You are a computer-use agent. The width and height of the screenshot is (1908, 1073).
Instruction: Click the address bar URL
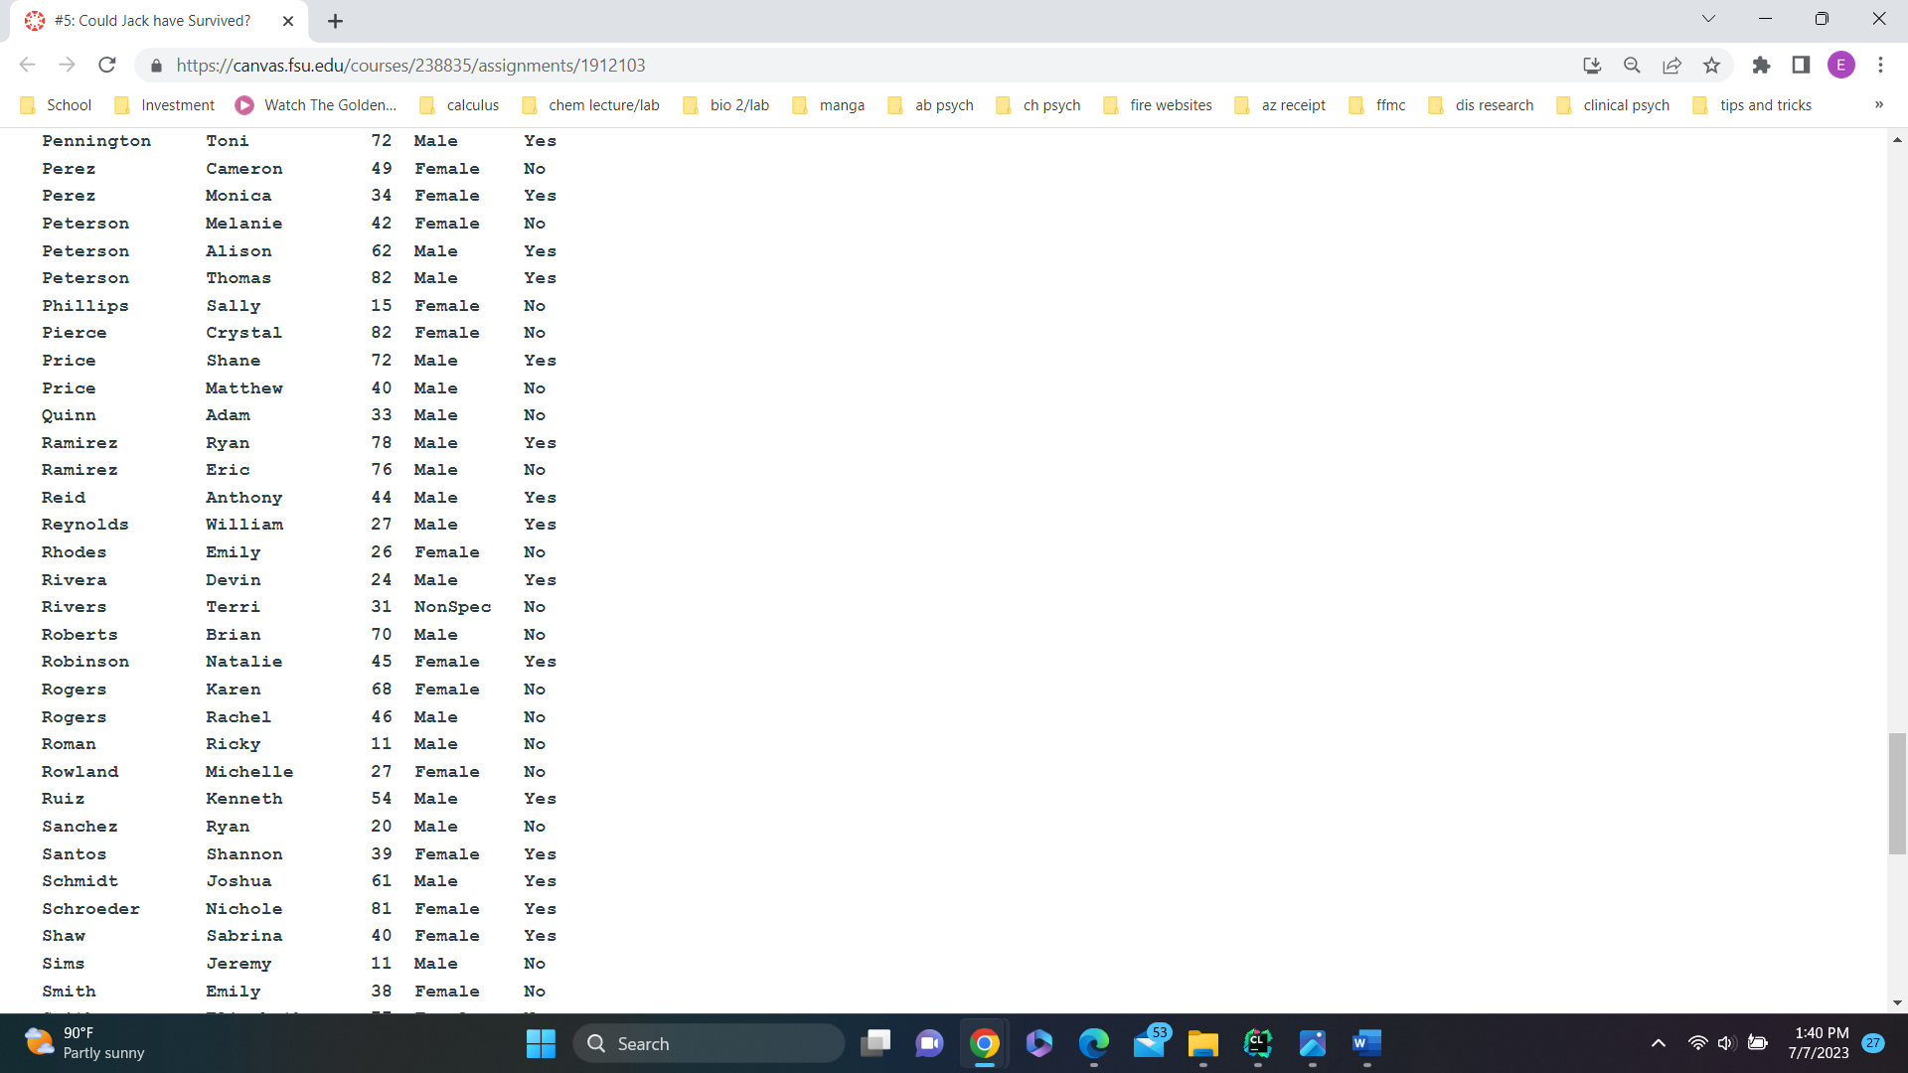tap(410, 66)
